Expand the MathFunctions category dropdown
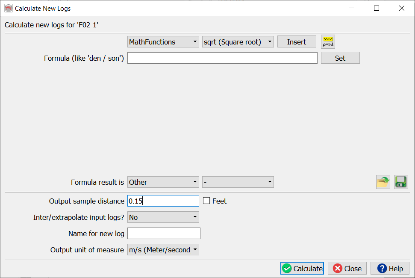Screen dimensions: 415x278 (x=163, y=42)
